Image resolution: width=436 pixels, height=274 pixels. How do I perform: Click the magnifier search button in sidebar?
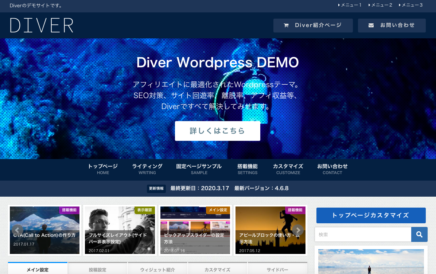click(x=419, y=235)
